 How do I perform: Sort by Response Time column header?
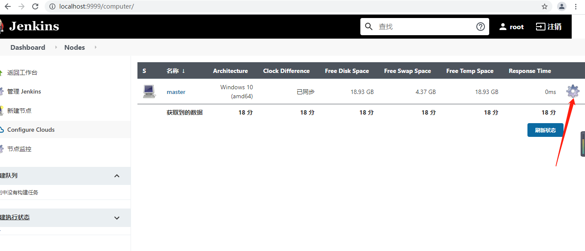530,71
